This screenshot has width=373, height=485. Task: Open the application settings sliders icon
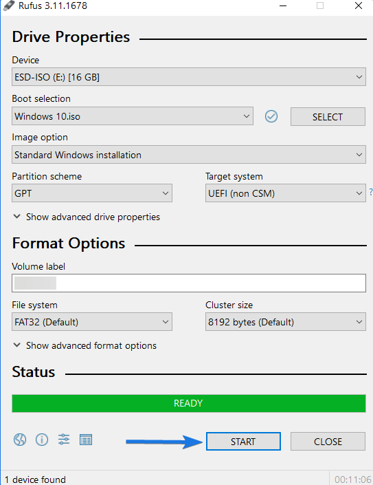point(64,440)
